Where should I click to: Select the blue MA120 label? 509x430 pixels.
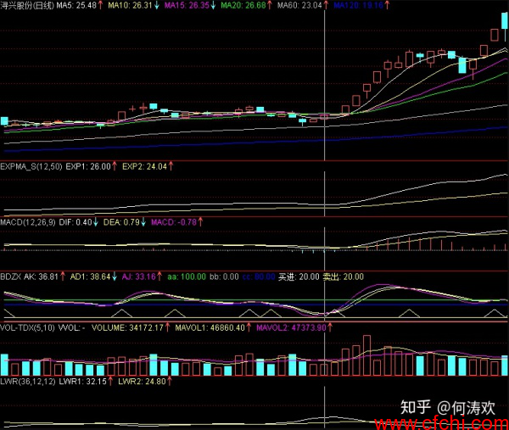(x=358, y=5)
